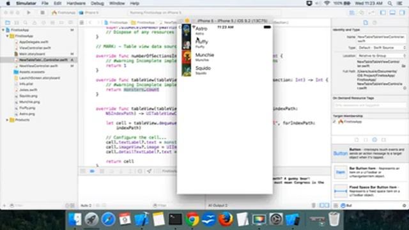409x230 pixels.
Task: Go back in editor history arrow
Action: click(90, 23)
